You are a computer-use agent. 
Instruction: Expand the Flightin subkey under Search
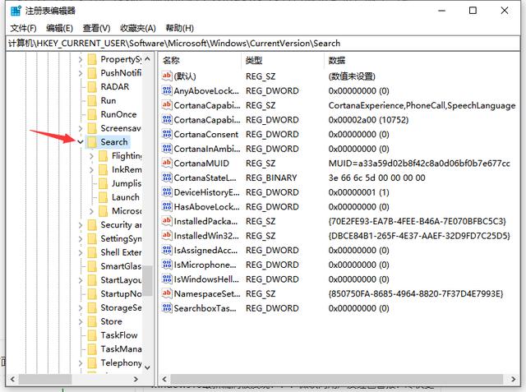[x=91, y=156]
